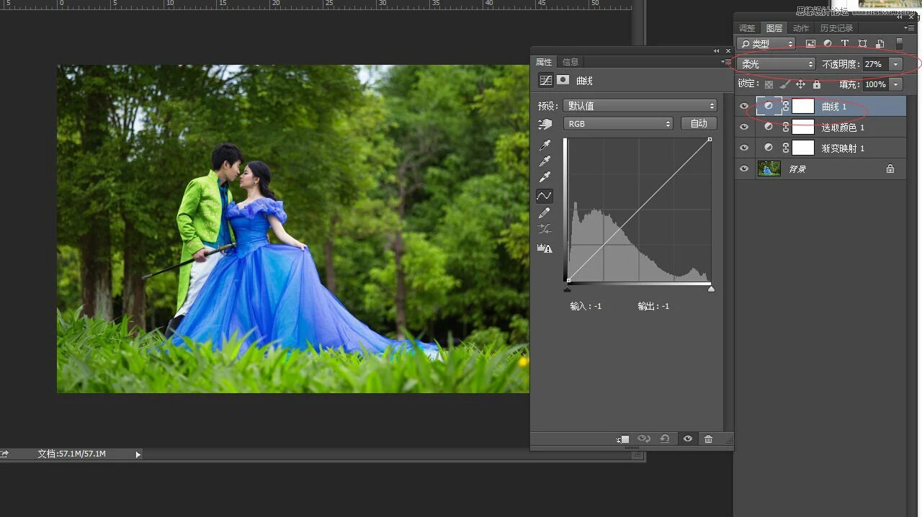Open the RGB channel dropdown
The image size is (922, 517).
coord(618,124)
